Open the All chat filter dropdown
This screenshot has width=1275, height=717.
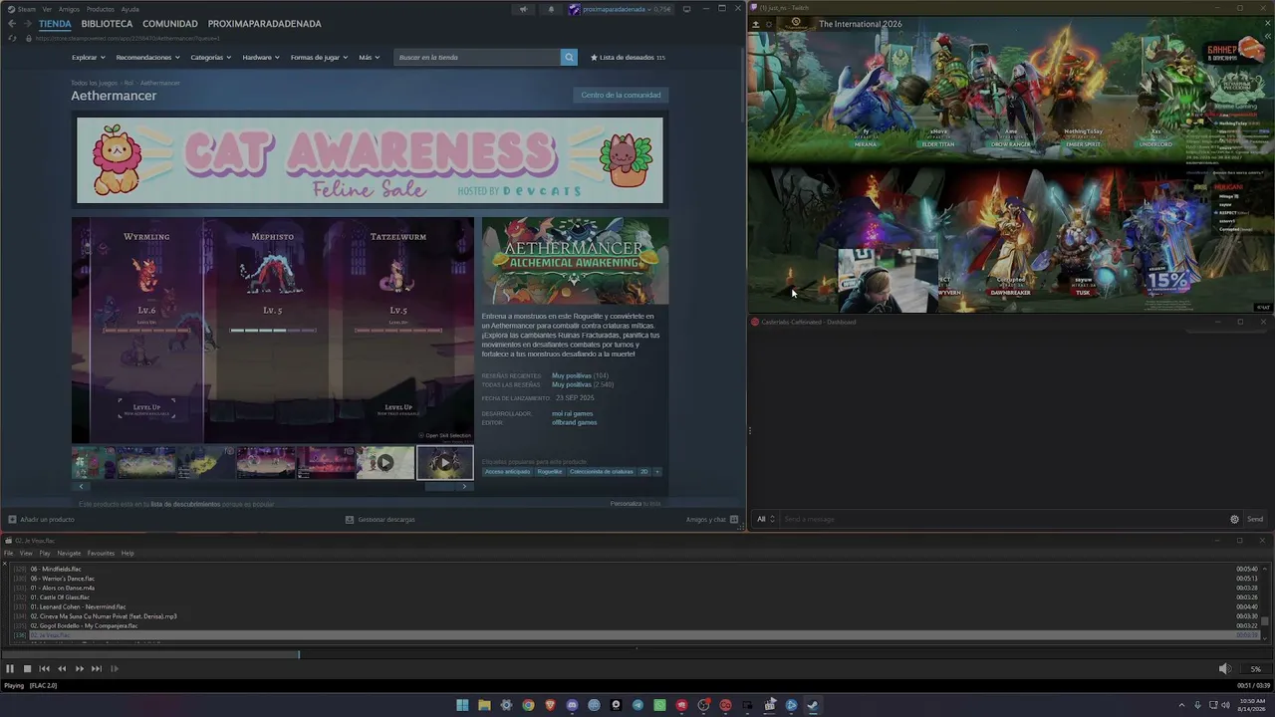click(x=766, y=519)
